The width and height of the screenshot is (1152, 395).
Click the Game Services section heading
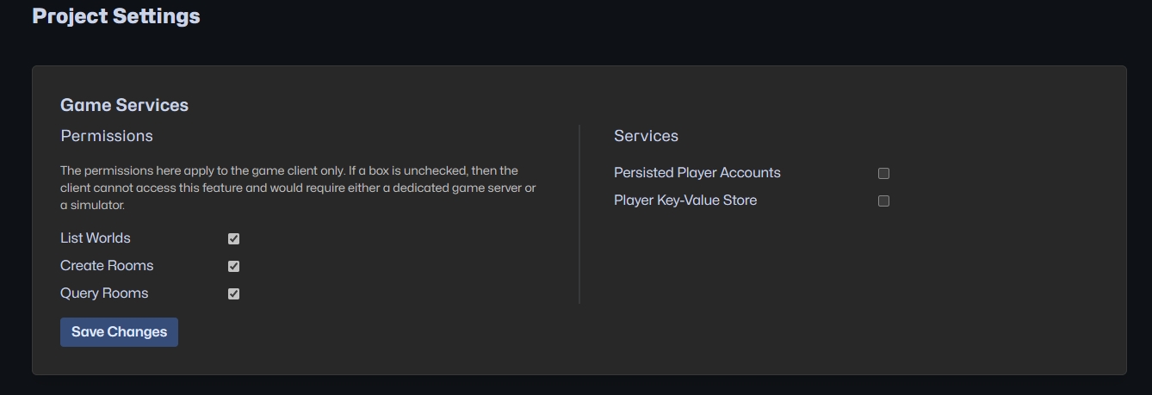click(x=124, y=105)
